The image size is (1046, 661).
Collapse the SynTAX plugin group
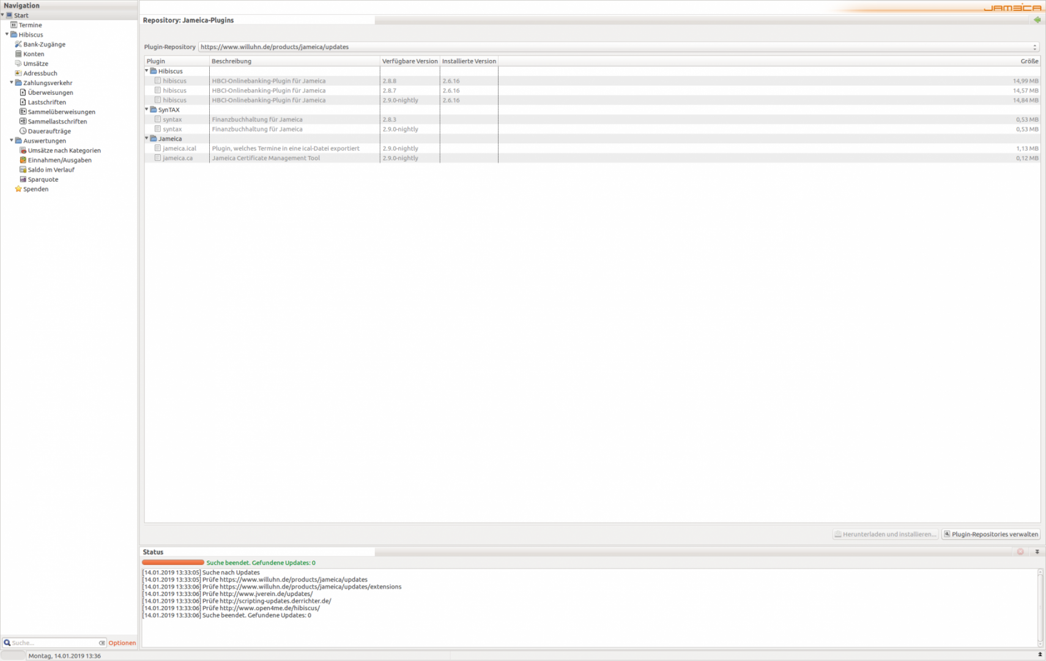(x=147, y=110)
